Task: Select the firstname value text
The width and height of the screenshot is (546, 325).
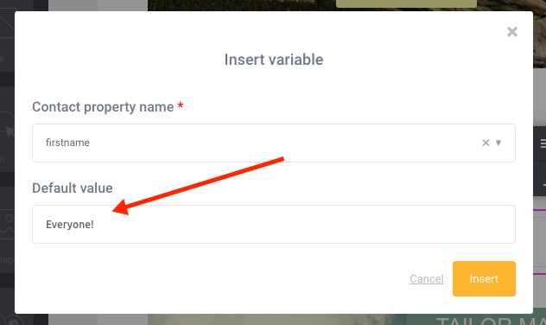Action: click(67, 143)
